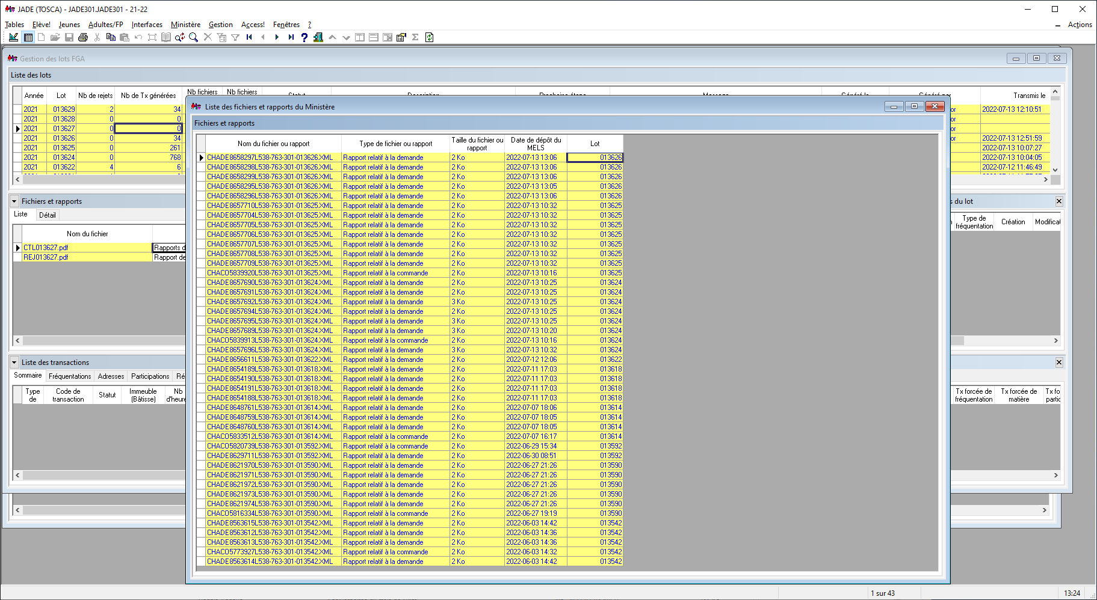The width and height of the screenshot is (1097, 600).
Task: Click the Print icon in toolbar
Action: (x=83, y=37)
